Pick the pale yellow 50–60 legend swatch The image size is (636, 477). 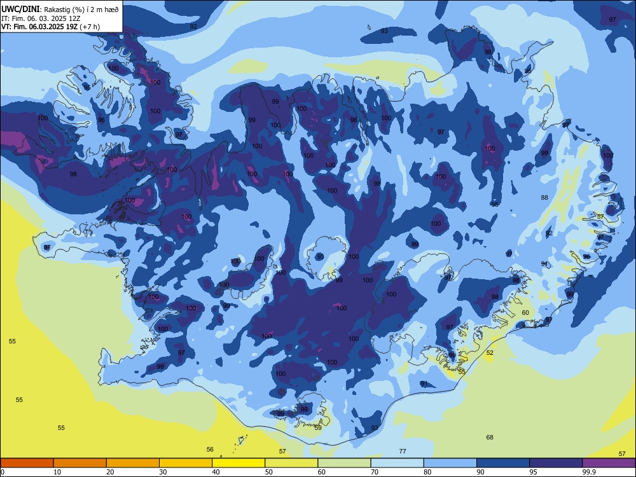[291, 463]
